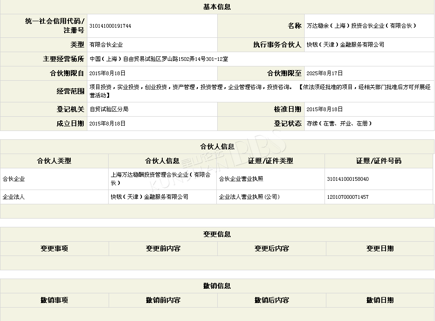This screenshot has height=321, width=435.
Task: Click the business scope text starting 项目投资
Action: coord(260,91)
